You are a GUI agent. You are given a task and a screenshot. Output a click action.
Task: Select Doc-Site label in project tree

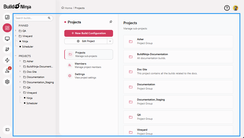click(x=32, y=72)
